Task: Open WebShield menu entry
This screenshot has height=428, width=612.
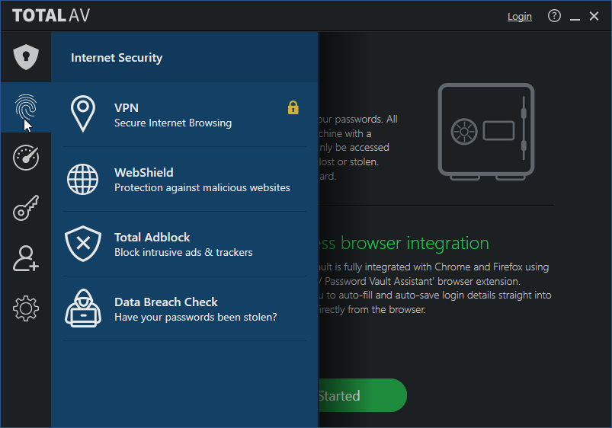Action: (184, 180)
